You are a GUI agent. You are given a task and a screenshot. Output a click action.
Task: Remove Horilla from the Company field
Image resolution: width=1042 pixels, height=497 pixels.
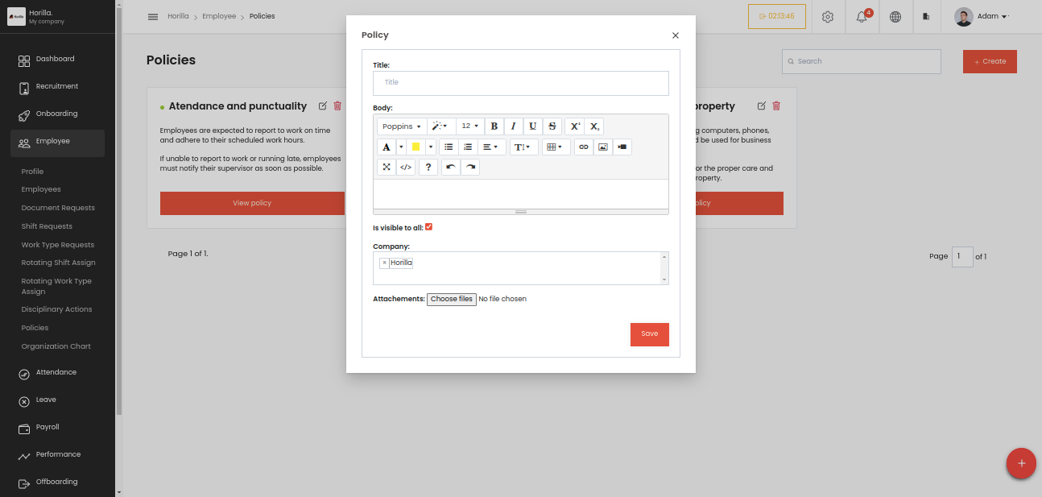(x=384, y=263)
